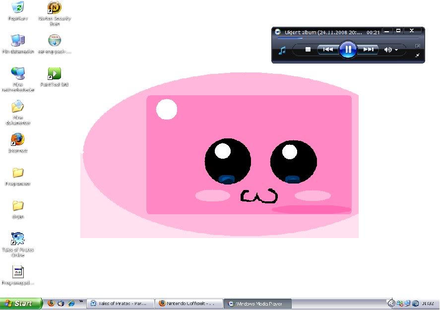Click the Start button
The image size is (440, 310).
(19, 304)
